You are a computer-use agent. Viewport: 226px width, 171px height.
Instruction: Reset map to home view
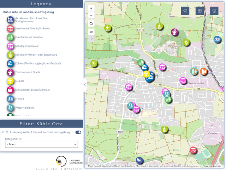coord(91,24)
